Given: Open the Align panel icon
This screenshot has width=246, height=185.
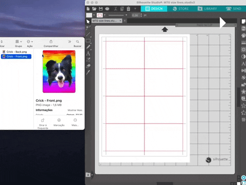Looking at the screenshot, I should [243, 71].
